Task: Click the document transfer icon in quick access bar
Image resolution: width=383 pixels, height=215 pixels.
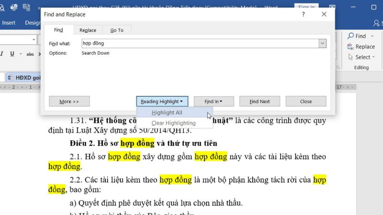Action: point(26,7)
